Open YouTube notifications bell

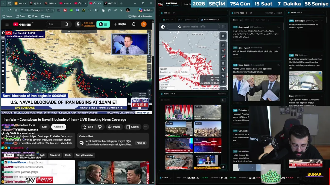(x=134, y=24)
